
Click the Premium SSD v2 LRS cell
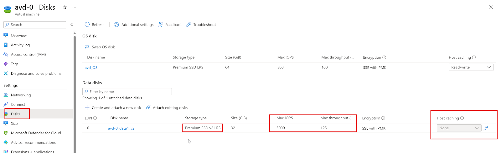pos(203,128)
